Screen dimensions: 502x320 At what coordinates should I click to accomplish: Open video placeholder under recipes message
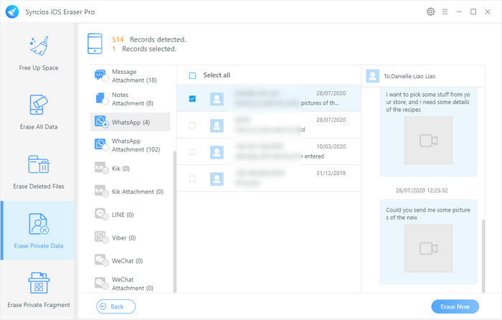coord(428,141)
